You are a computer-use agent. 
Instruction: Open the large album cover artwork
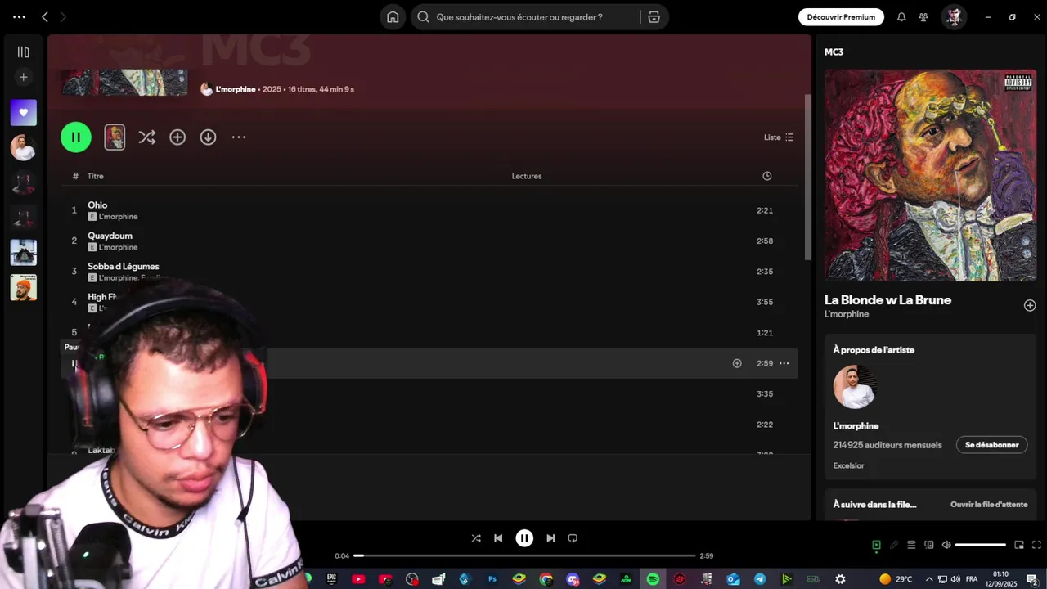click(930, 175)
